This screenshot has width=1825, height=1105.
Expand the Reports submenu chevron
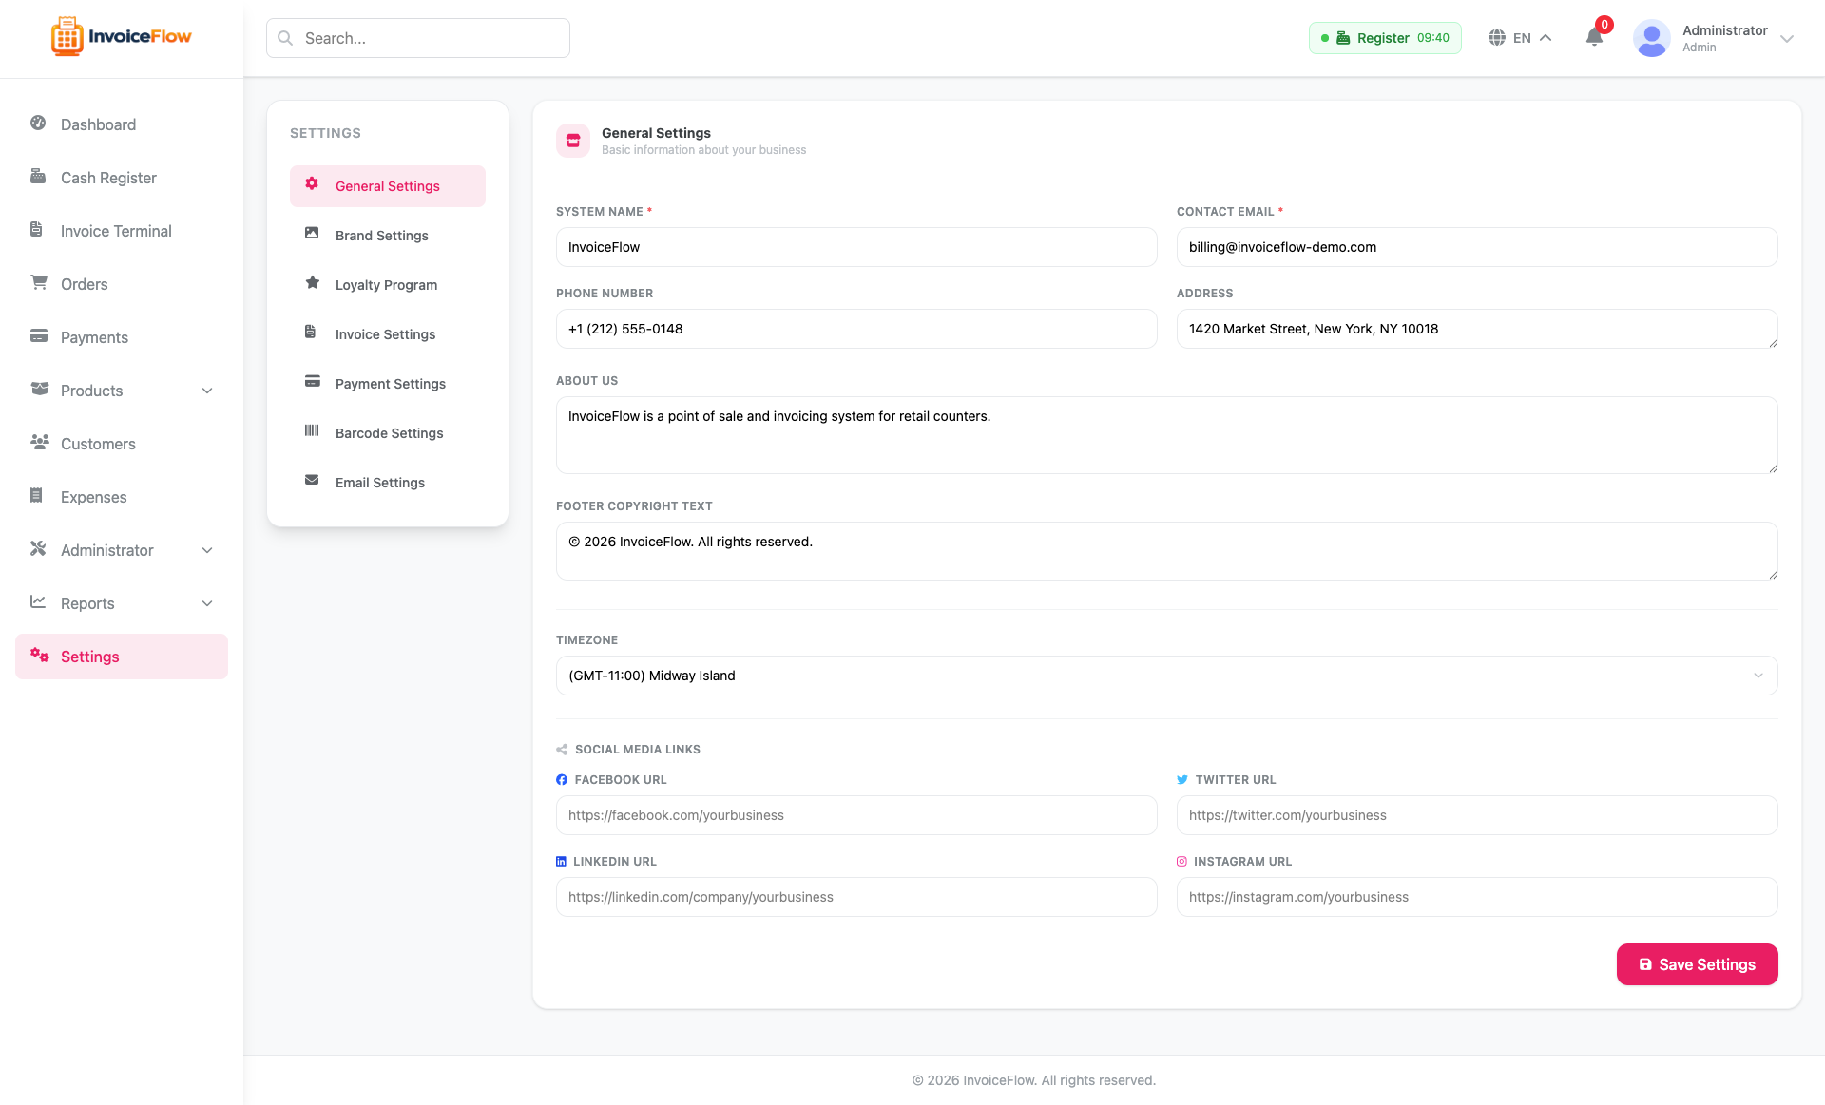click(207, 603)
